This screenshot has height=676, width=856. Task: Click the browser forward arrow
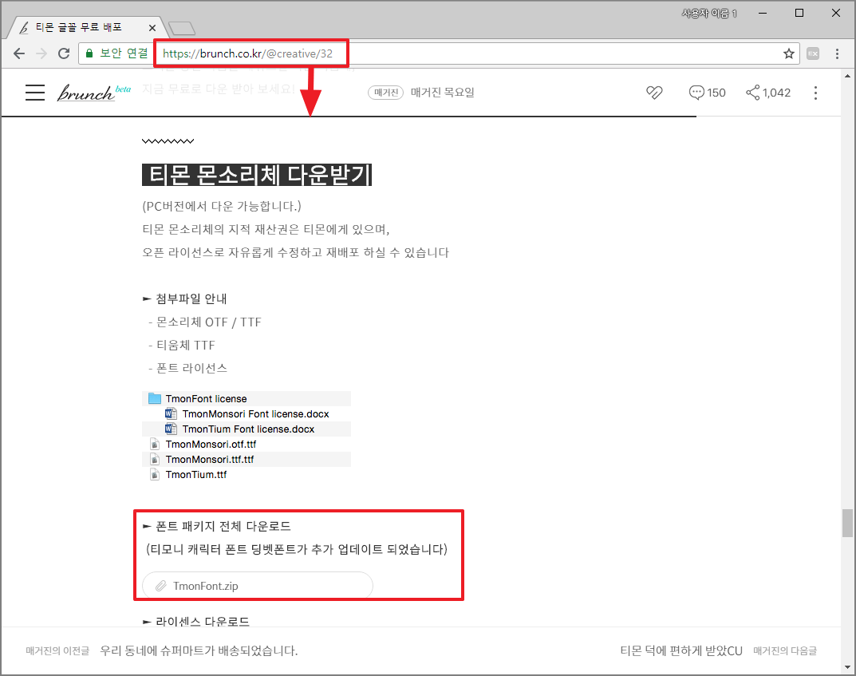click(x=41, y=53)
